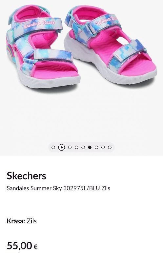
Task: Switch to the seventh carousel dot
Action: pos(96,147)
